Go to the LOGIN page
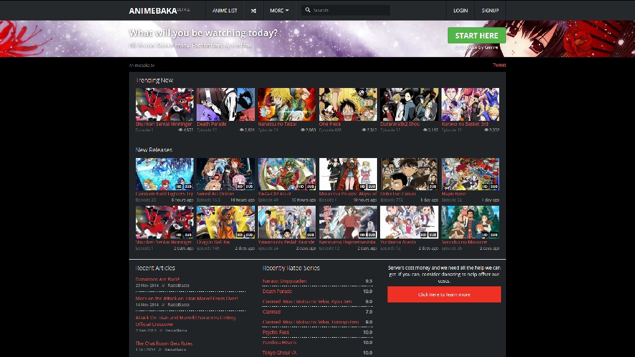This screenshot has width=635, height=357. tap(461, 11)
